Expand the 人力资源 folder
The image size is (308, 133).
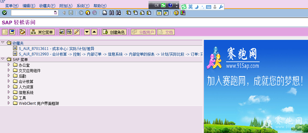click(x=9, y=86)
